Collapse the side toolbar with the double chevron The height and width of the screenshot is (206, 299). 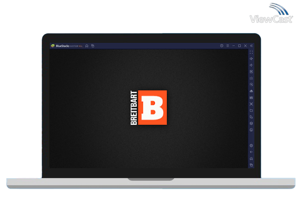(x=251, y=46)
